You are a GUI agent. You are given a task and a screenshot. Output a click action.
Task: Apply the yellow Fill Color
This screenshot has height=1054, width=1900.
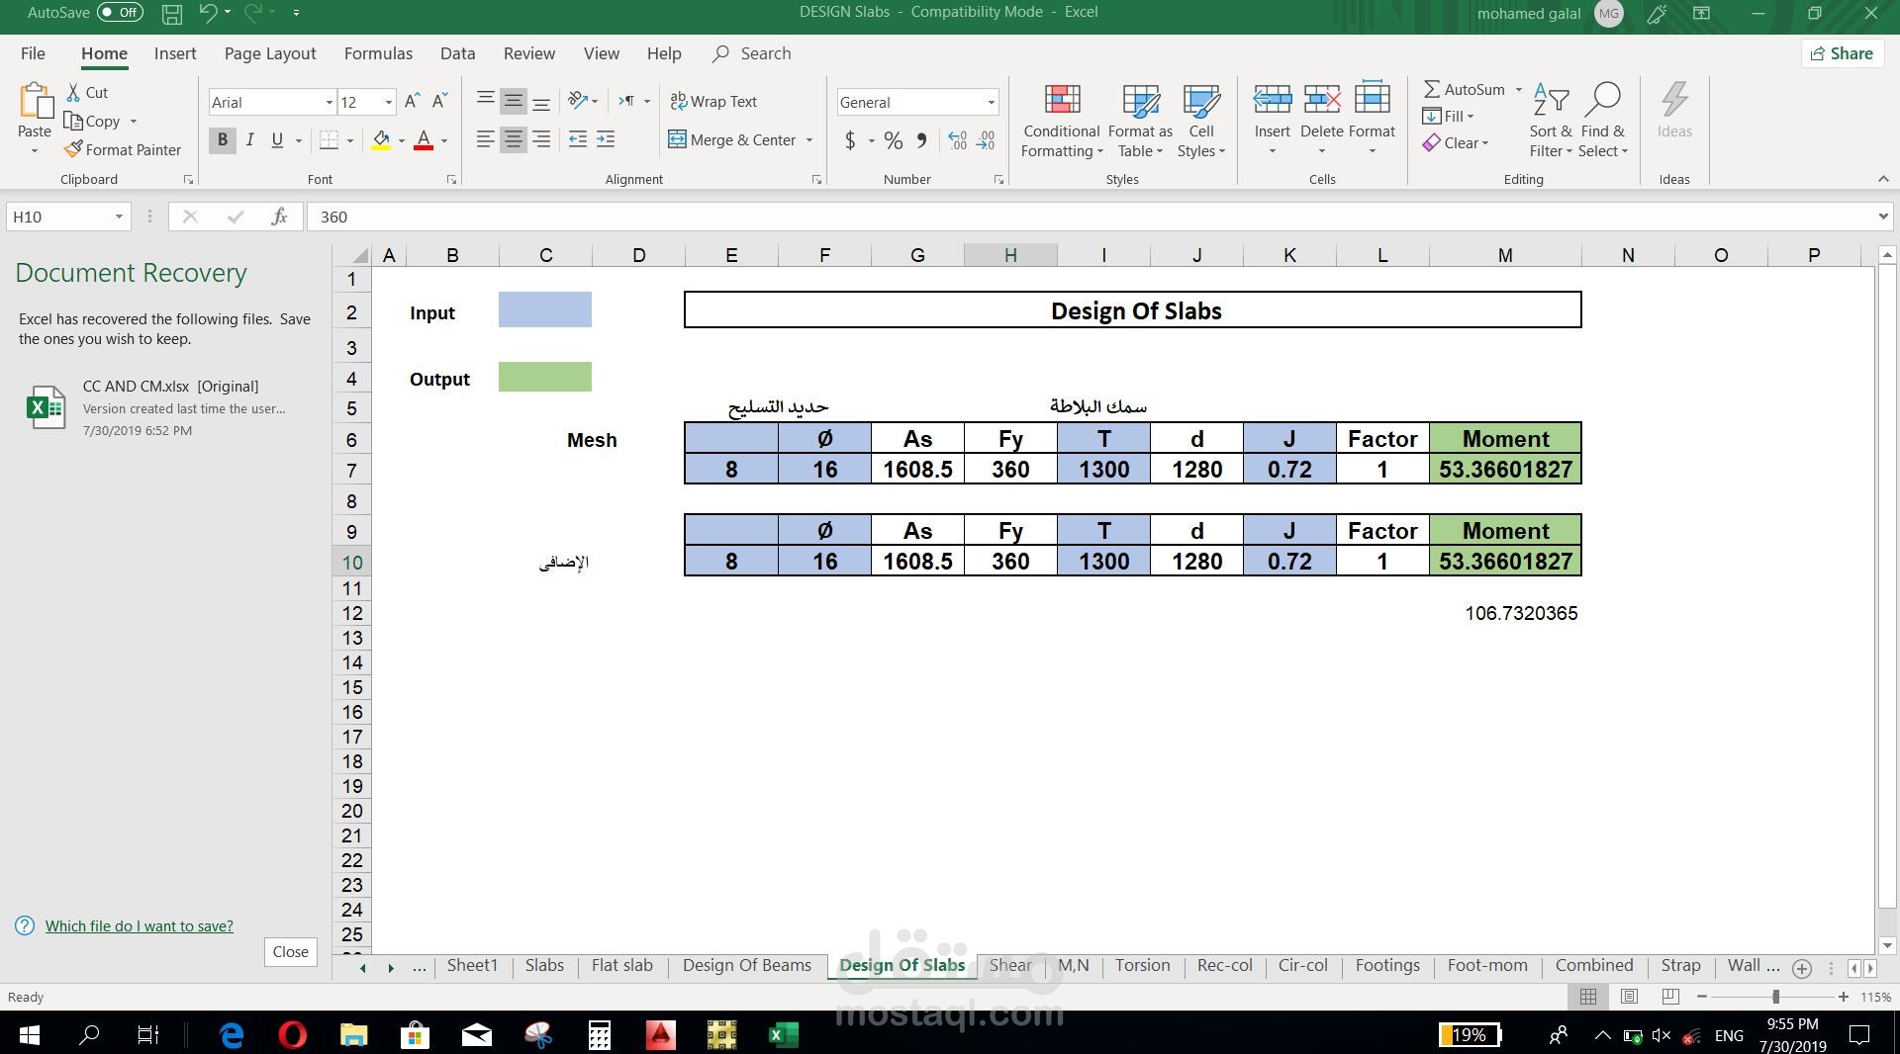click(x=381, y=140)
